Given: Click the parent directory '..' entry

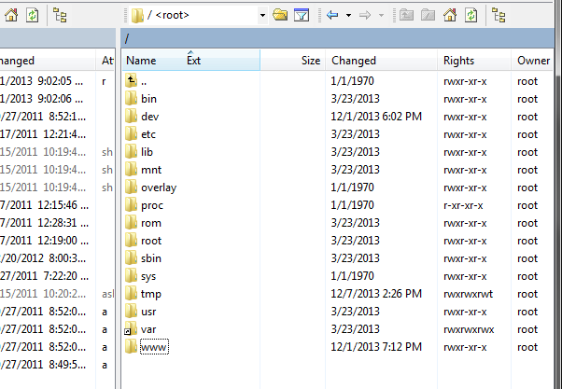Looking at the screenshot, I should coord(144,81).
